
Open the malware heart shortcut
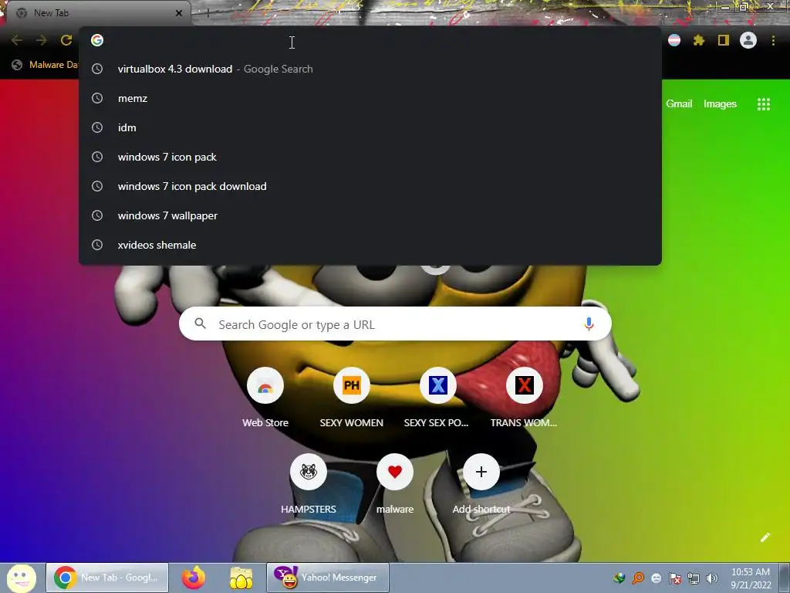pos(395,485)
